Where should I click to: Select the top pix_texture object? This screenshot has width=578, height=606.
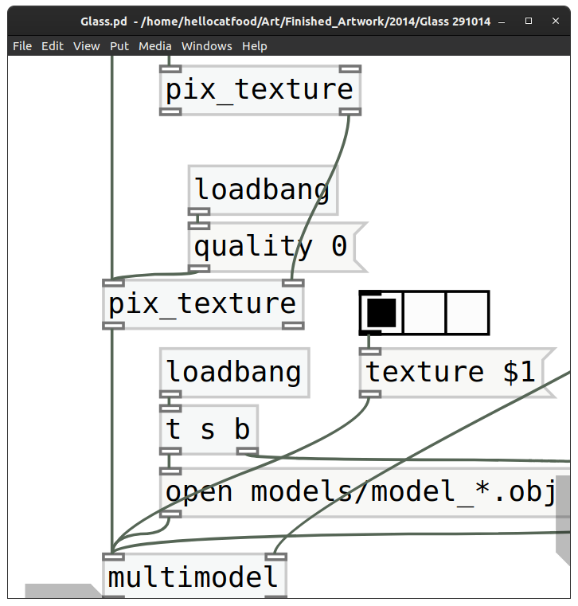[260, 91]
